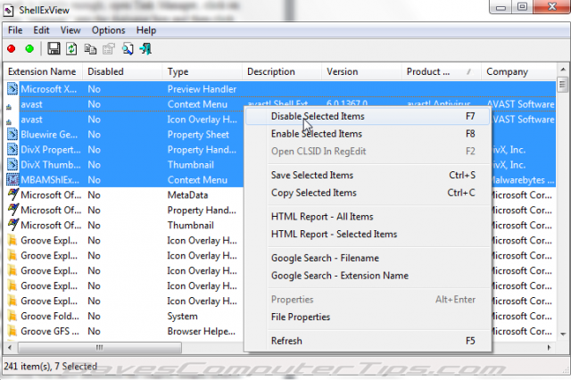Click the ShellExView title bar app icon

(9, 11)
